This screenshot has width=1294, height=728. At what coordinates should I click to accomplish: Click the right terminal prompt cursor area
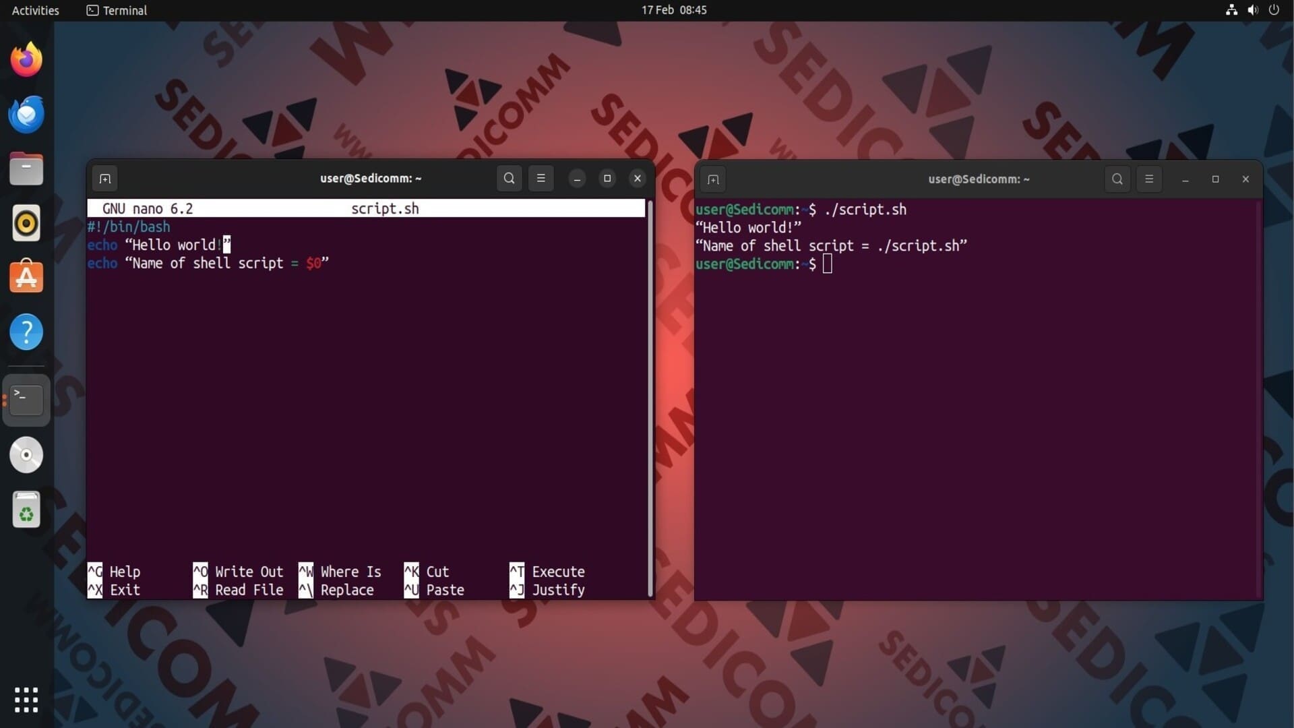pyautogui.click(x=828, y=264)
